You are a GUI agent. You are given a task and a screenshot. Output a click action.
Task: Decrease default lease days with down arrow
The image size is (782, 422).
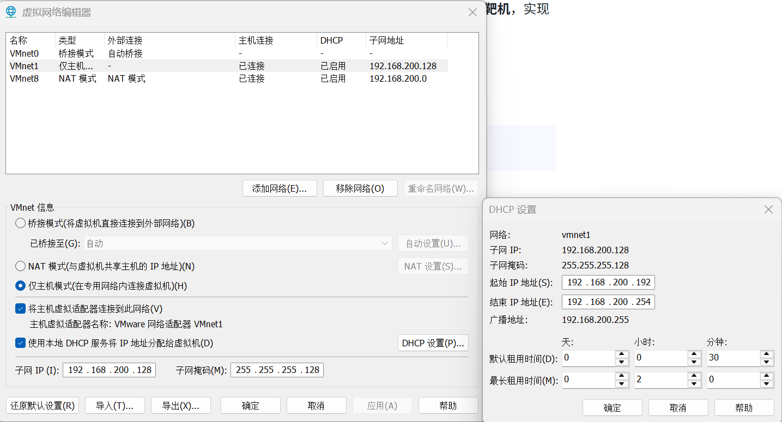coord(622,362)
